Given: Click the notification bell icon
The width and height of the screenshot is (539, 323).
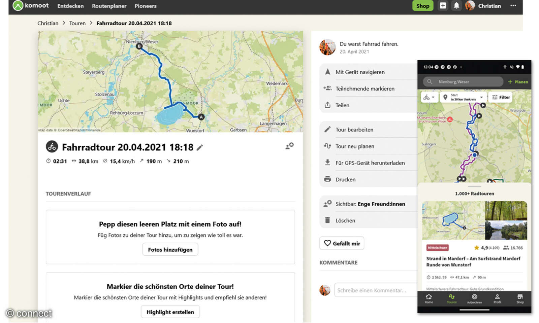Looking at the screenshot, I should tap(456, 6).
